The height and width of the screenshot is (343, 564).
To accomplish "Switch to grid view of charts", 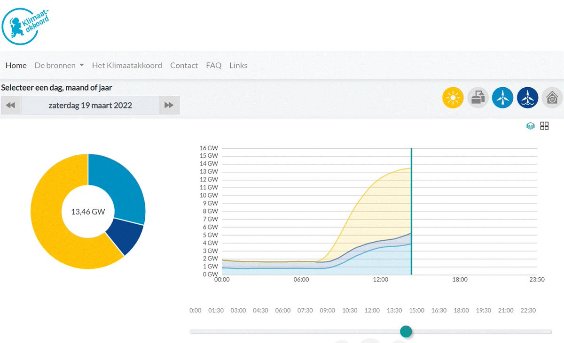I will tap(544, 125).
